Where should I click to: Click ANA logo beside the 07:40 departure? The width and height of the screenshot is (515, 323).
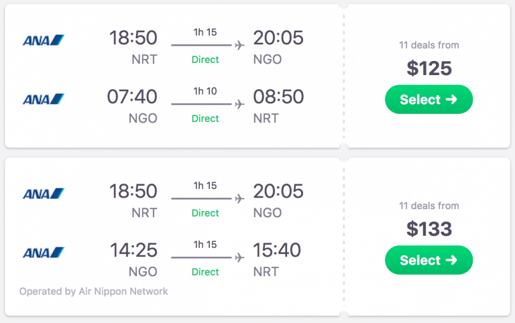click(43, 99)
